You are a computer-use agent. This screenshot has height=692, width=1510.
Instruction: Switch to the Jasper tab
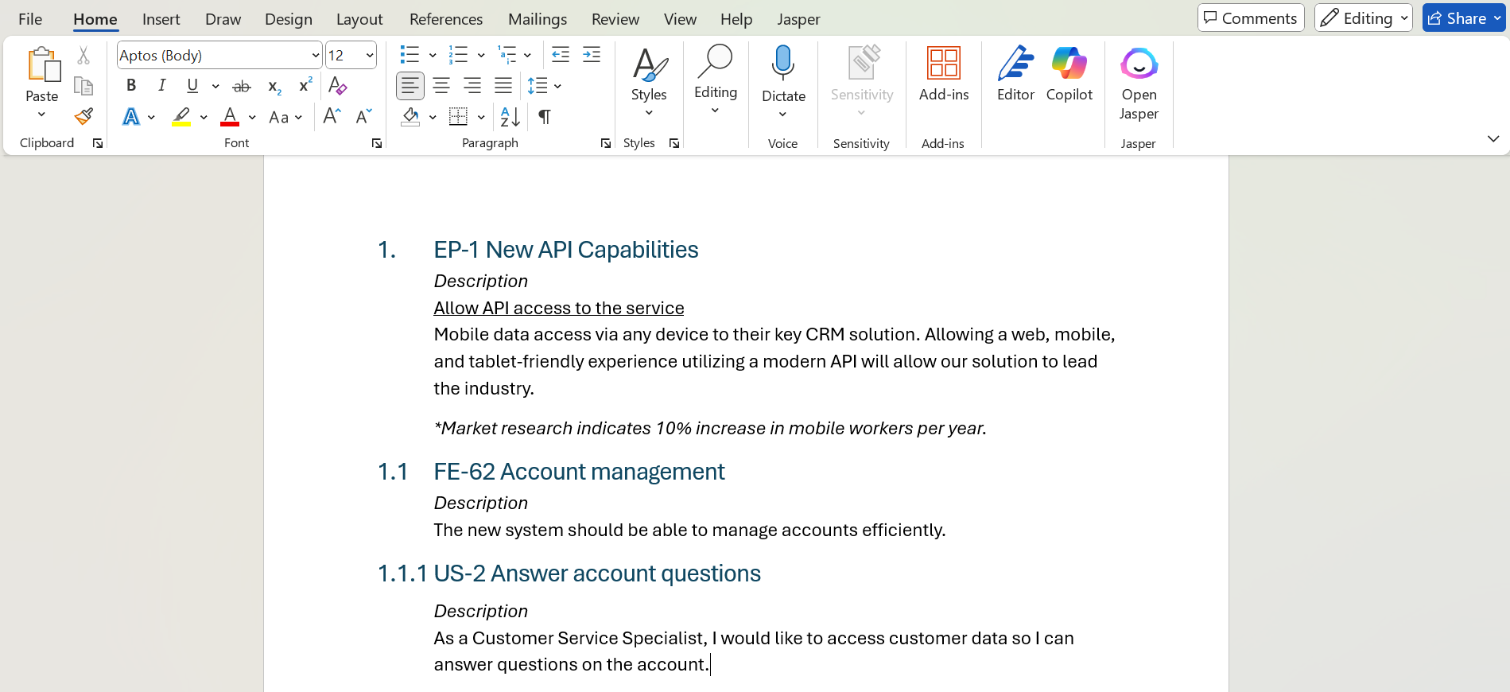[798, 19]
